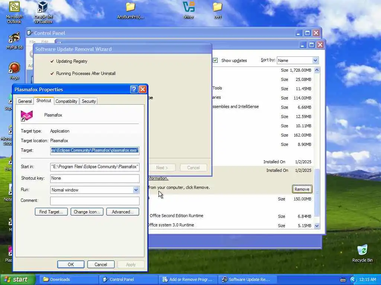Open the File menu in Control Panel

(33, 42)
